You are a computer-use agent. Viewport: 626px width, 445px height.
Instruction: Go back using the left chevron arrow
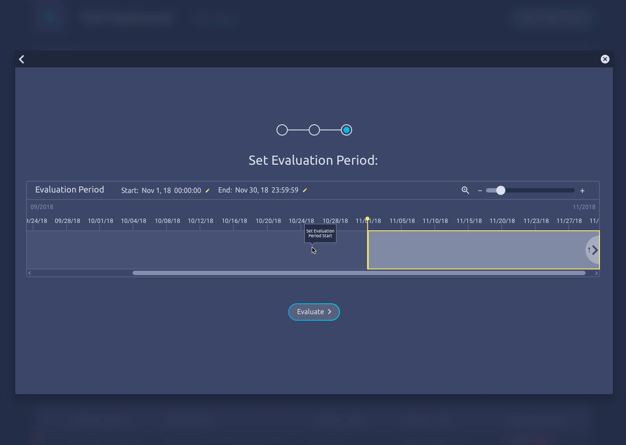[x=22, y=59]
